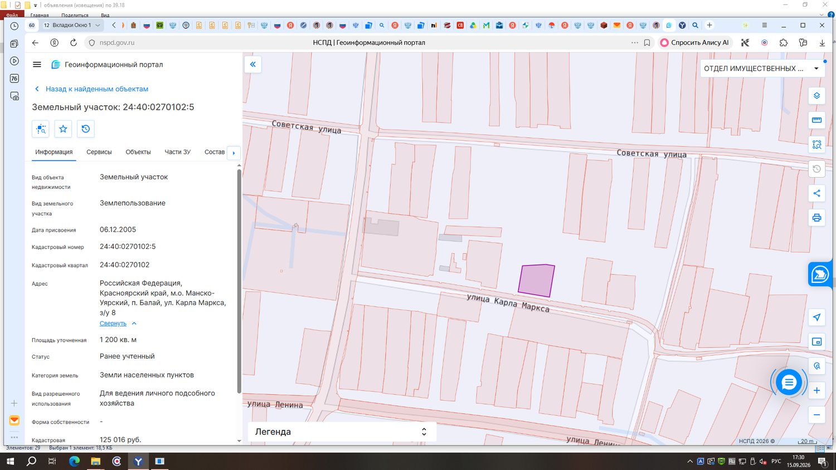Collapse the side panel with double chevron

pos(253,65)
